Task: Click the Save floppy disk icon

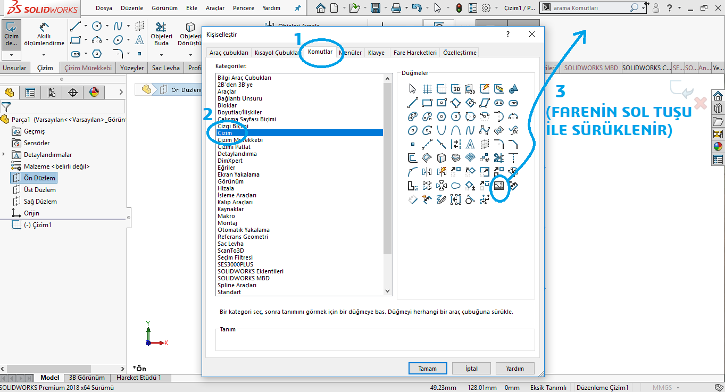Action: tap(375, 8)
